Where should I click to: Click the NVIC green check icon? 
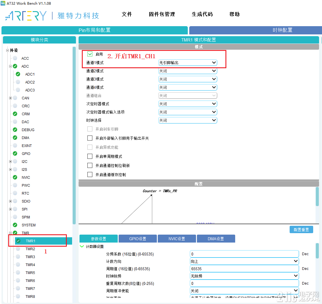point(15,177)
